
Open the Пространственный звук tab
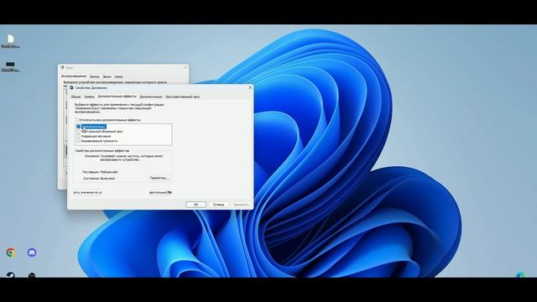182,97
